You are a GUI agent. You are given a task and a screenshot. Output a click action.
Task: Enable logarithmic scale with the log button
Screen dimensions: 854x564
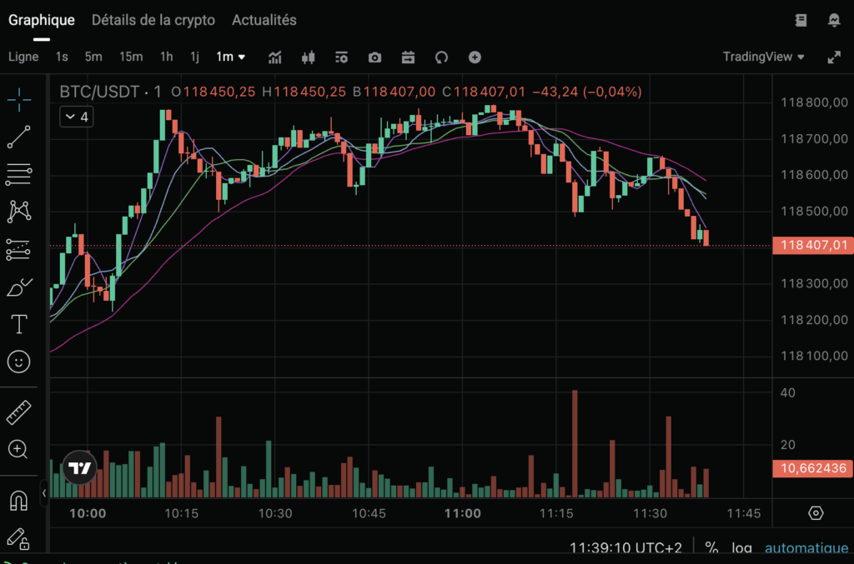click(741, 548)
